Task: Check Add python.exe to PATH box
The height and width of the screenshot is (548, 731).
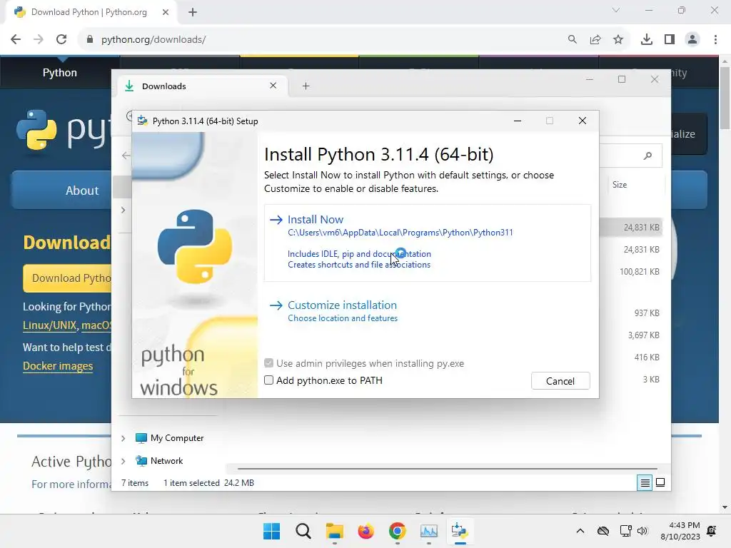Action: [268, 380]
